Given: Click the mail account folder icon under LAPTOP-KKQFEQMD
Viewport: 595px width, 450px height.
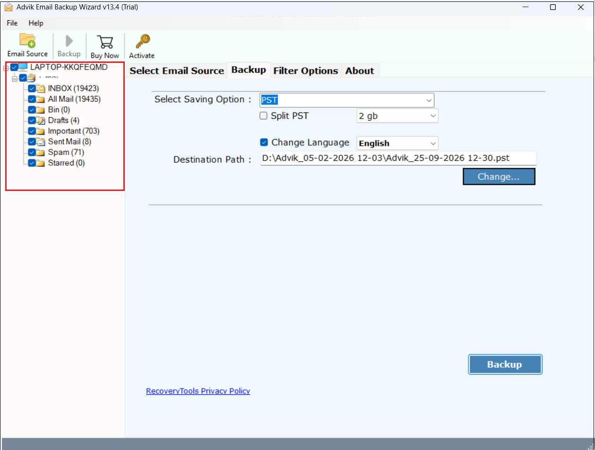Looking at the screenshot, I should tap(32, 78).
